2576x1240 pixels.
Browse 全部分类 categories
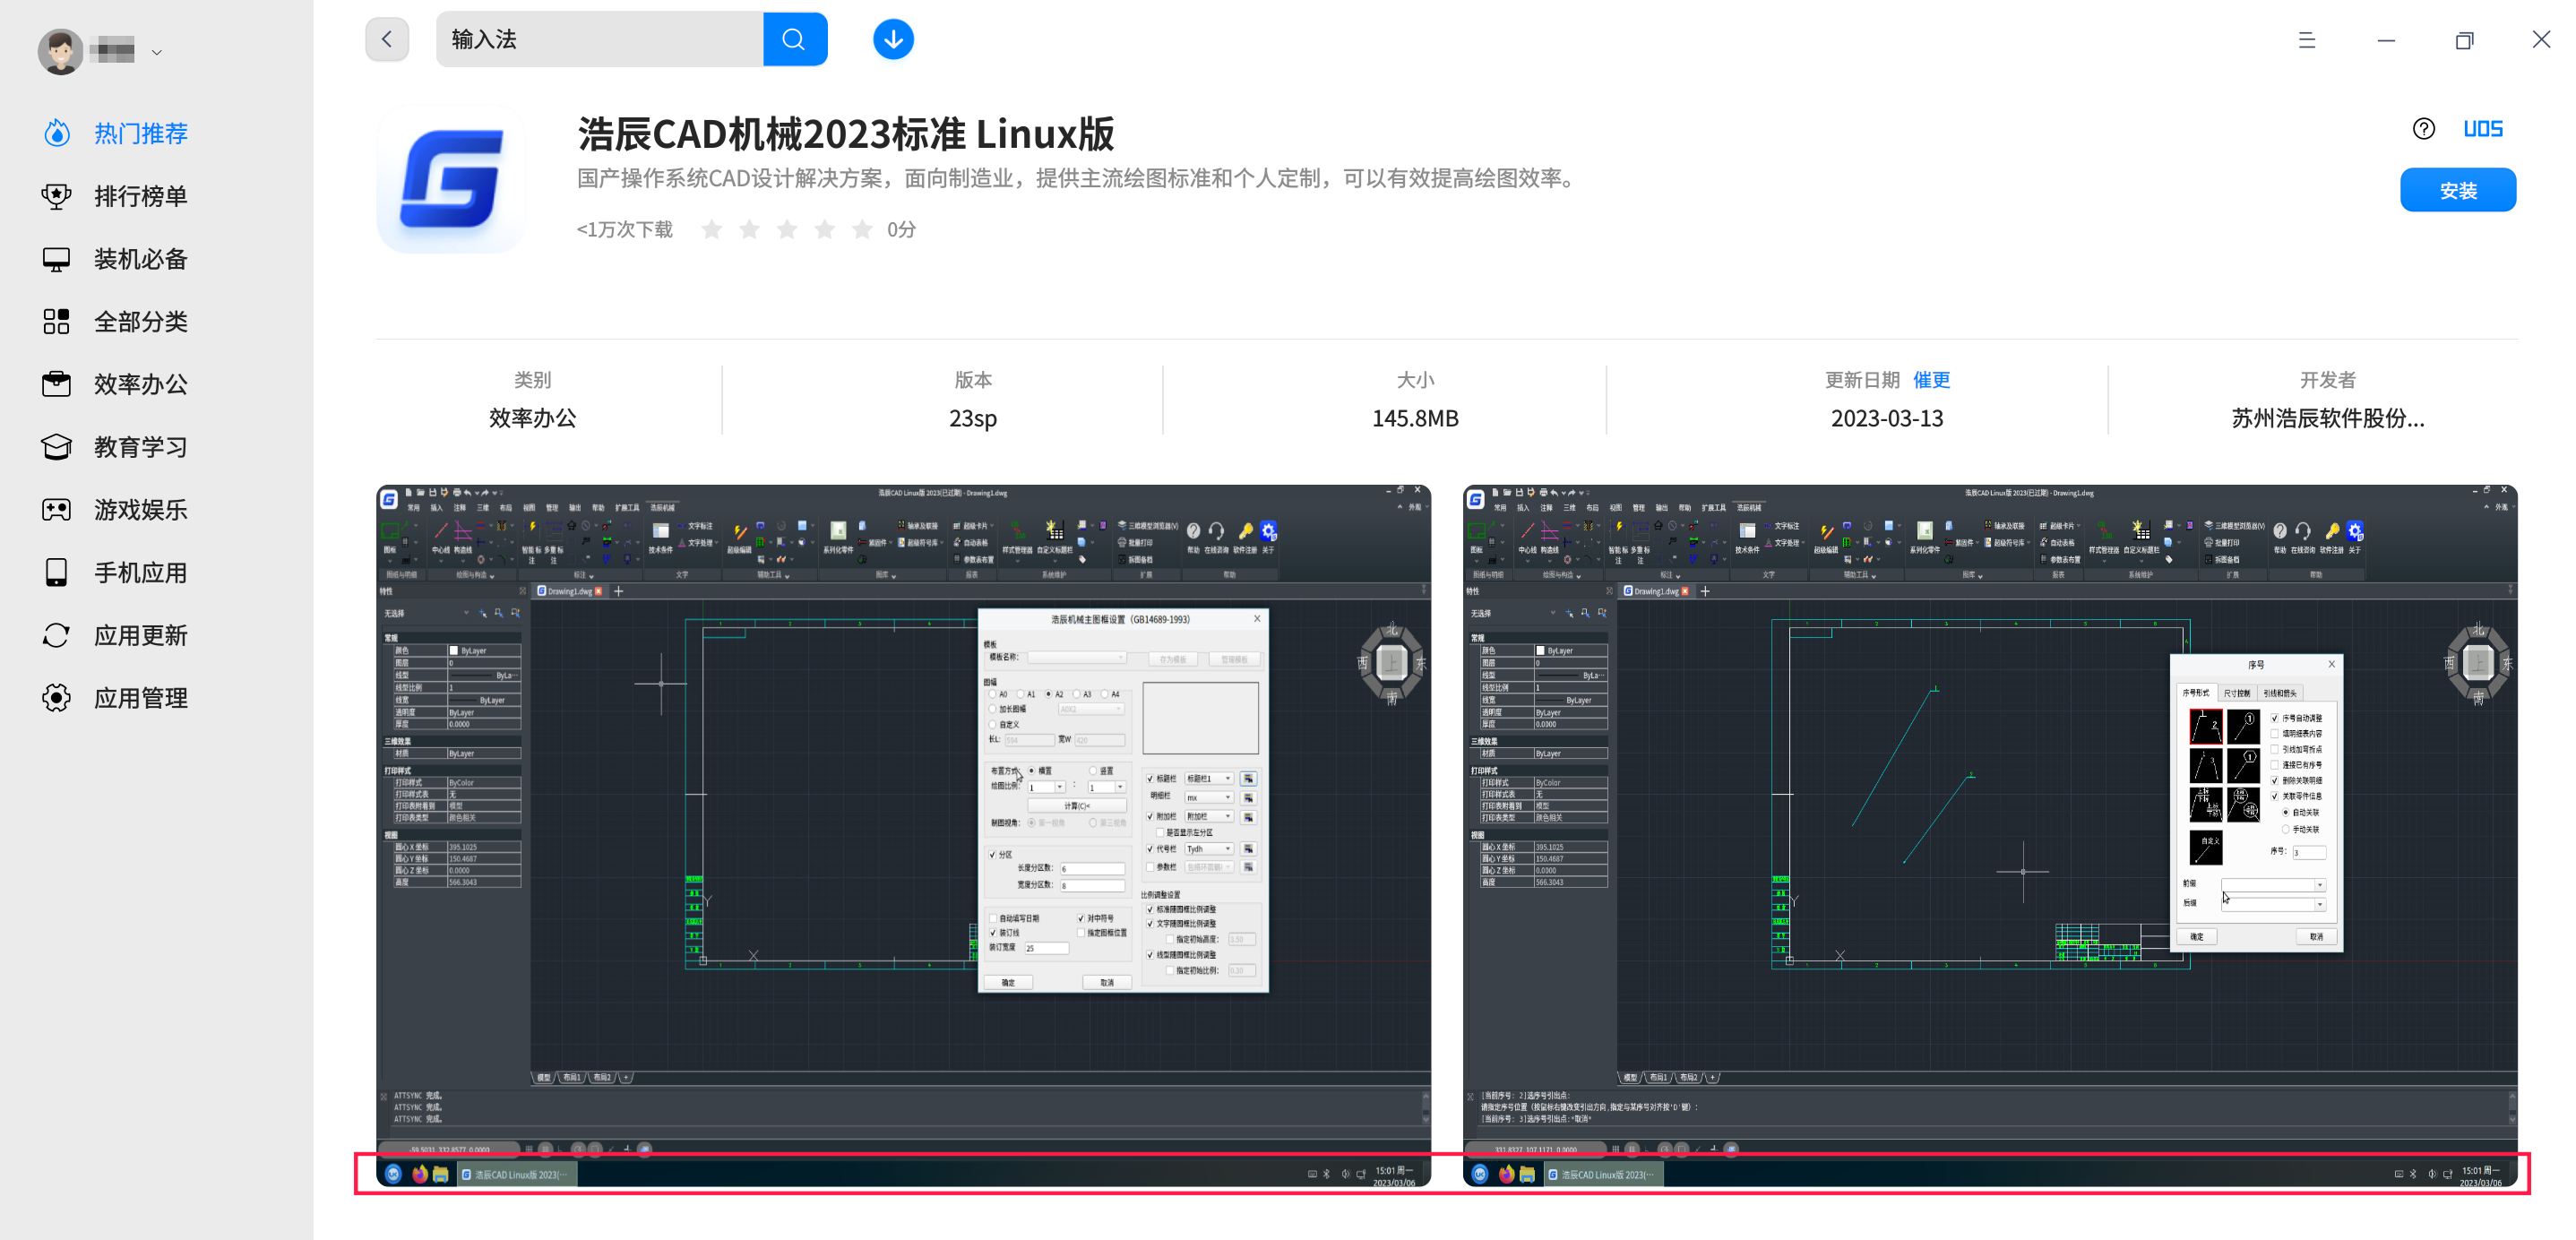pos(141,321)
